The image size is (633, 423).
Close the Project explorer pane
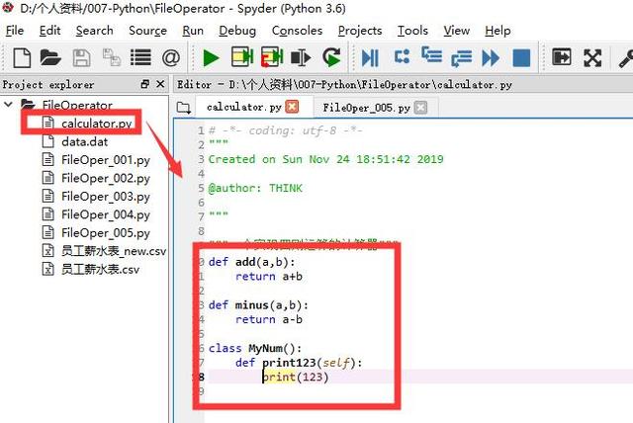[160, 84]
